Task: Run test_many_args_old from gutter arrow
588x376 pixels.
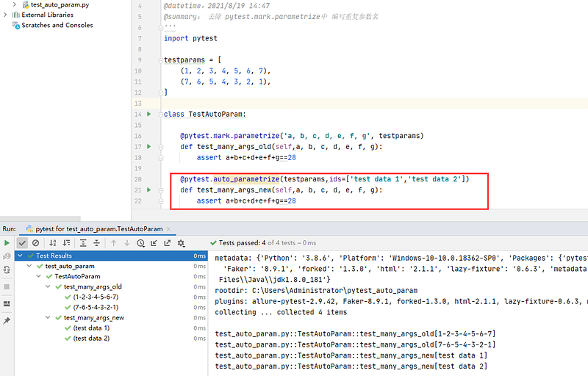Action: point(149,146)
